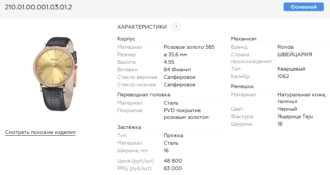The image size is (330, 175).
Task: Click the Ящерица Teju texture value
Action: 295,116
